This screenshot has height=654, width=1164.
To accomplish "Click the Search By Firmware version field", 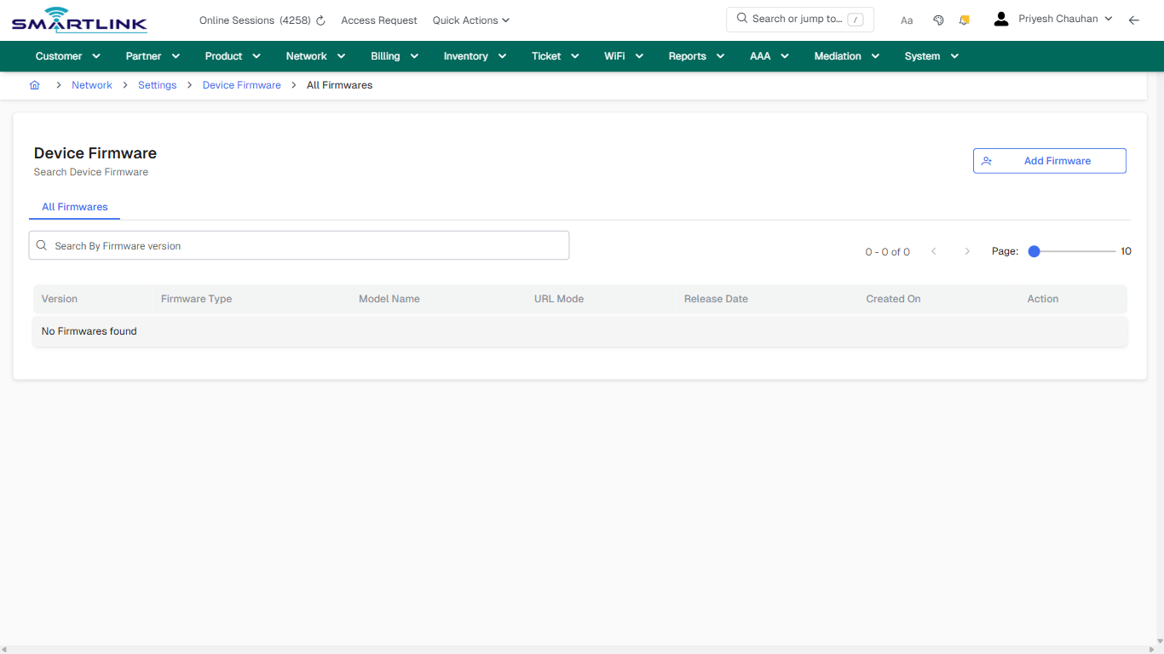I will (298, 245).
